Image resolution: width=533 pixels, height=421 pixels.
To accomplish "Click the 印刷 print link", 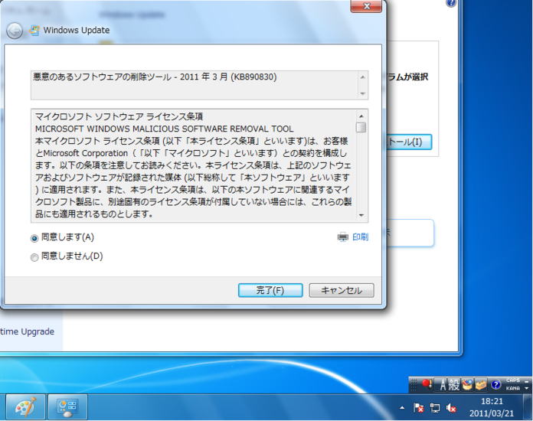I will (x=361, y=237).
